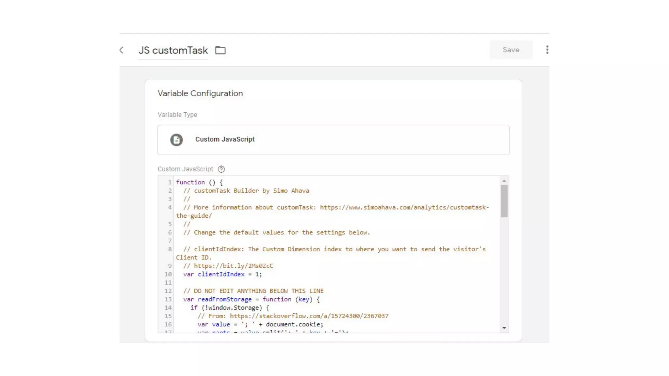Click the back arrow beside the variable name

point(122,50)
